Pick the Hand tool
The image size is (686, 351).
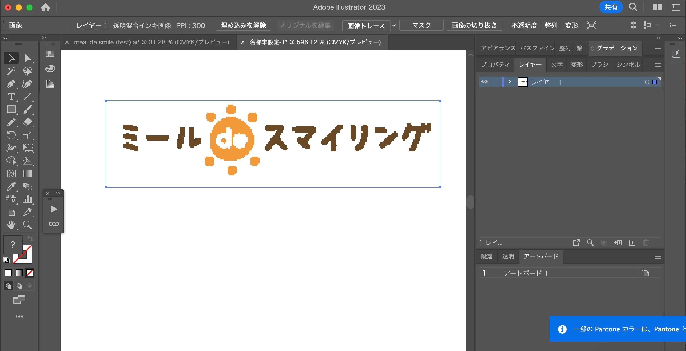click(11, 225)
